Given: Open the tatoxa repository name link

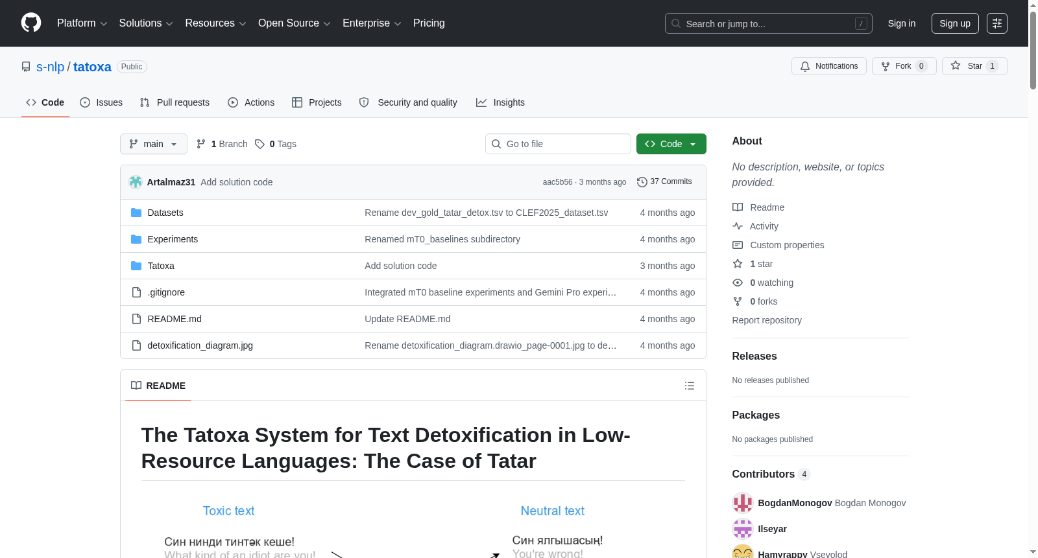Looking at the screenshot, I should [x=92, y=67].
